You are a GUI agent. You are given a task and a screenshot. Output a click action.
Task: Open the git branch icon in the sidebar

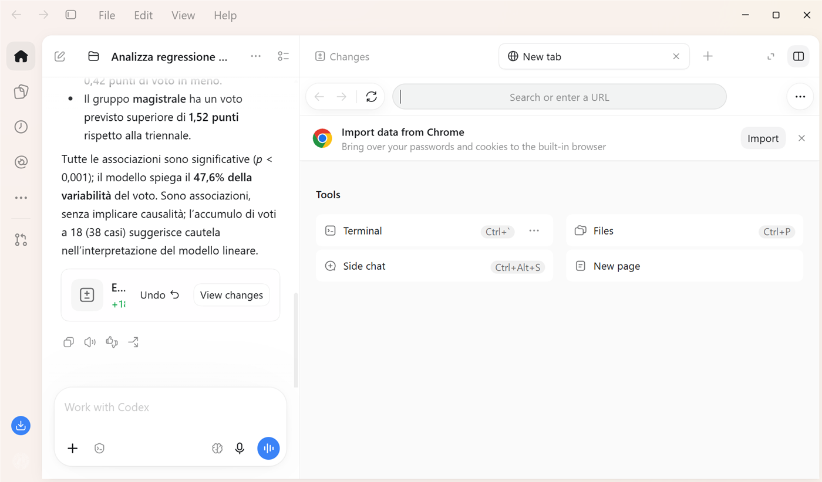pos(21,240)
